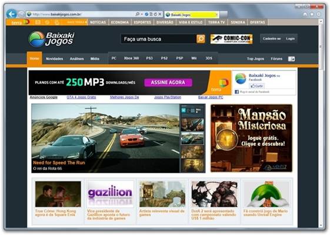Open the MAIS TERRA expander
330x235 pixels.
[x=77, y=22]
